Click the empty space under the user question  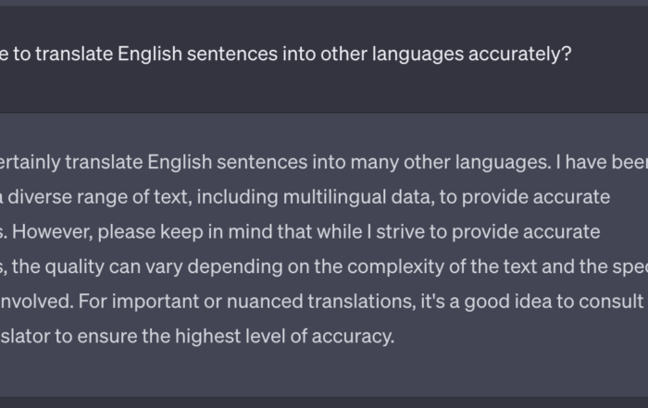pyautogui.click(x=324, y=89)
